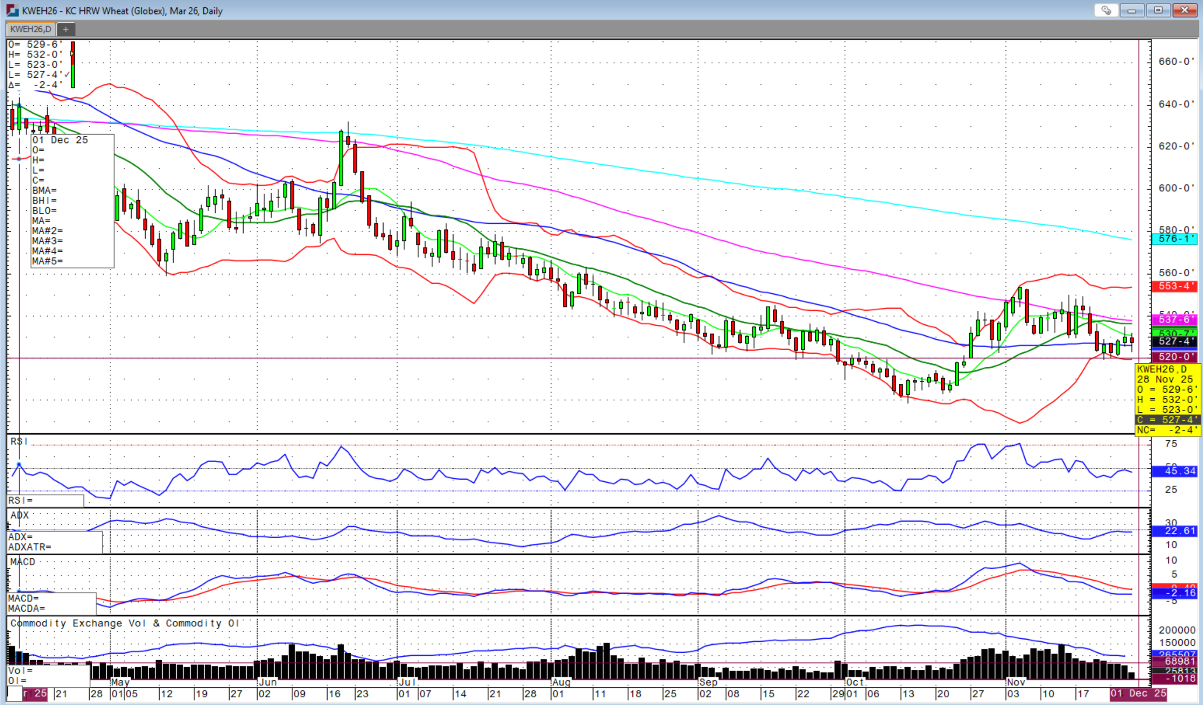Close the KWEH26 chart window

tap(1185, 10)
